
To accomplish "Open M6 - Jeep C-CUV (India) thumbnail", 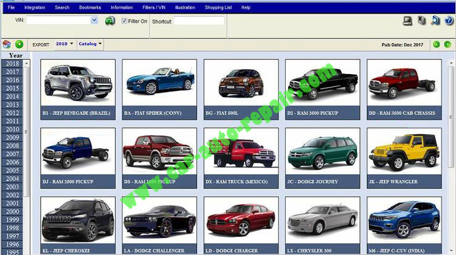I will (x=404, y=225).
